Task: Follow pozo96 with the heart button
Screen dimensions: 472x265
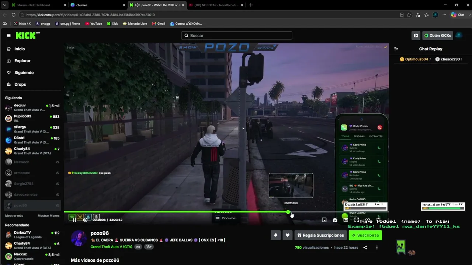Action: [x=287, y=235]
